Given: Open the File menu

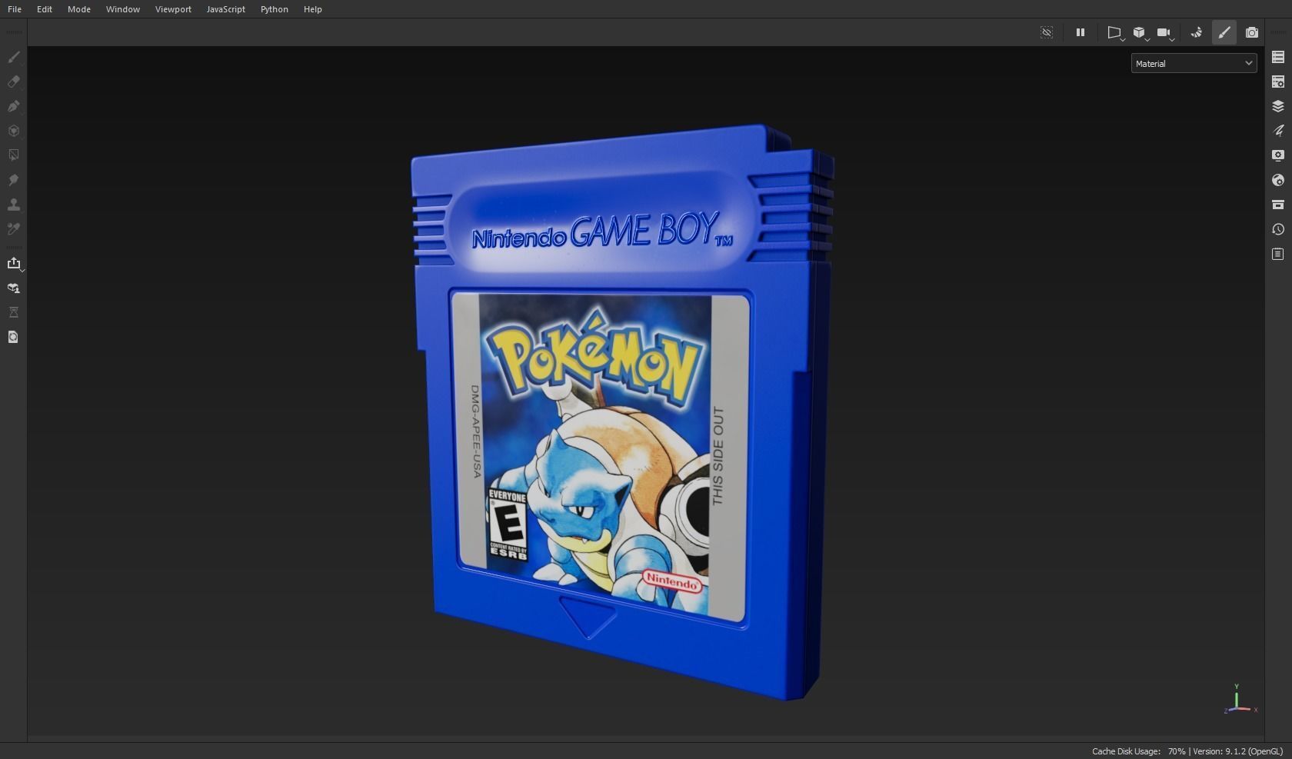Looking at the screenshot, I should pyautogui.click(x=15, y=9).
